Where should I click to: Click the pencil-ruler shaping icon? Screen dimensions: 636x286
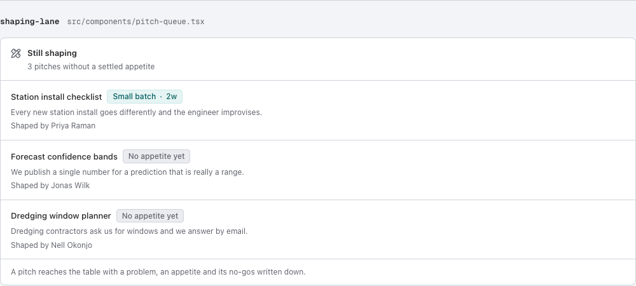click(16, 53)
